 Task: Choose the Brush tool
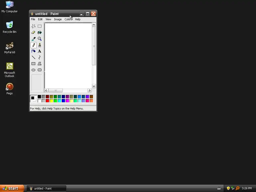point(39,45)
